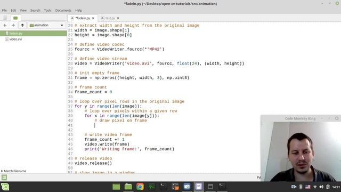The width and height of the screenshot is (341, 192).
Task: Show desktop from the taskbar
Action: [x=116, y=187]
